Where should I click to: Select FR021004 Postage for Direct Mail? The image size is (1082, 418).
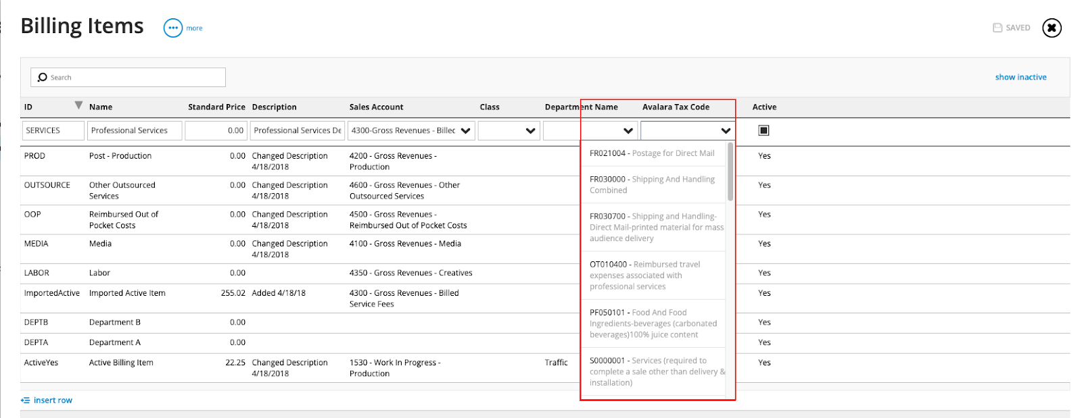[x=652, y=153]
